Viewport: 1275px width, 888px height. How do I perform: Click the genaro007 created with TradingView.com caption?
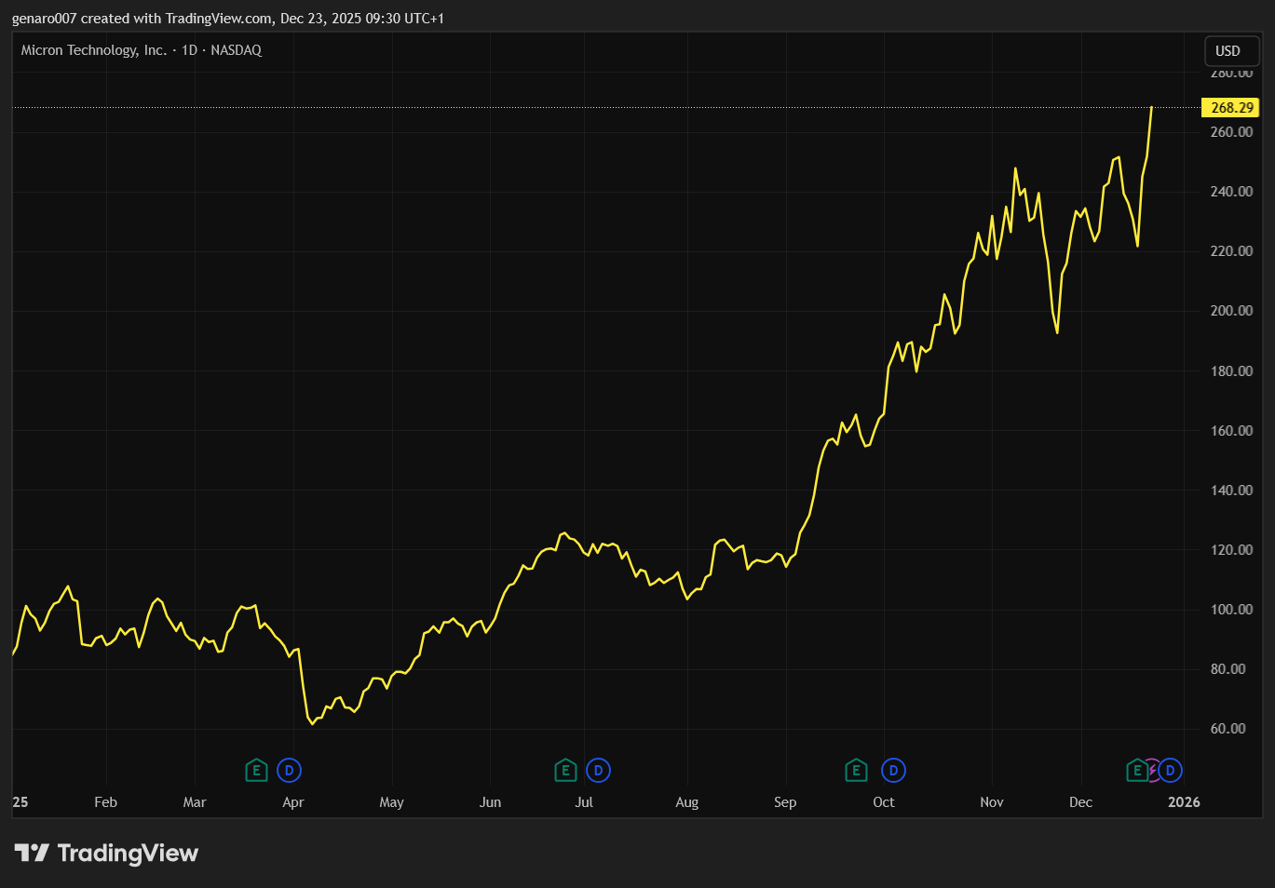point(228,19)
